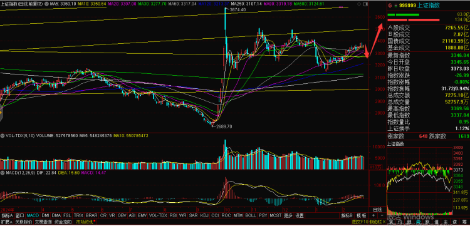Open the 图文F10 info page
Viewport: 470px width, 226px height.
[359, 222]
